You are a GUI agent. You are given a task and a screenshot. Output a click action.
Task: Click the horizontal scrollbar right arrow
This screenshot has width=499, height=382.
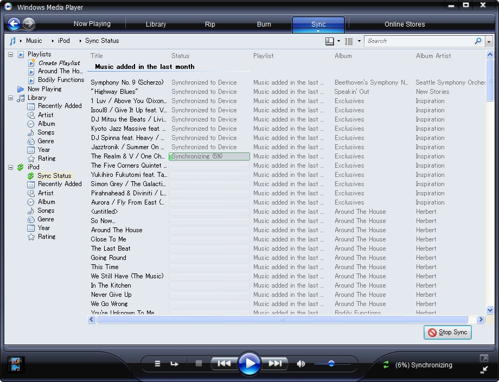pos(481,319)
